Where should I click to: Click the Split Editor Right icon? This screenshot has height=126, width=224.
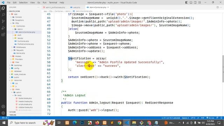pyautogui.click(x=218, y=7)
